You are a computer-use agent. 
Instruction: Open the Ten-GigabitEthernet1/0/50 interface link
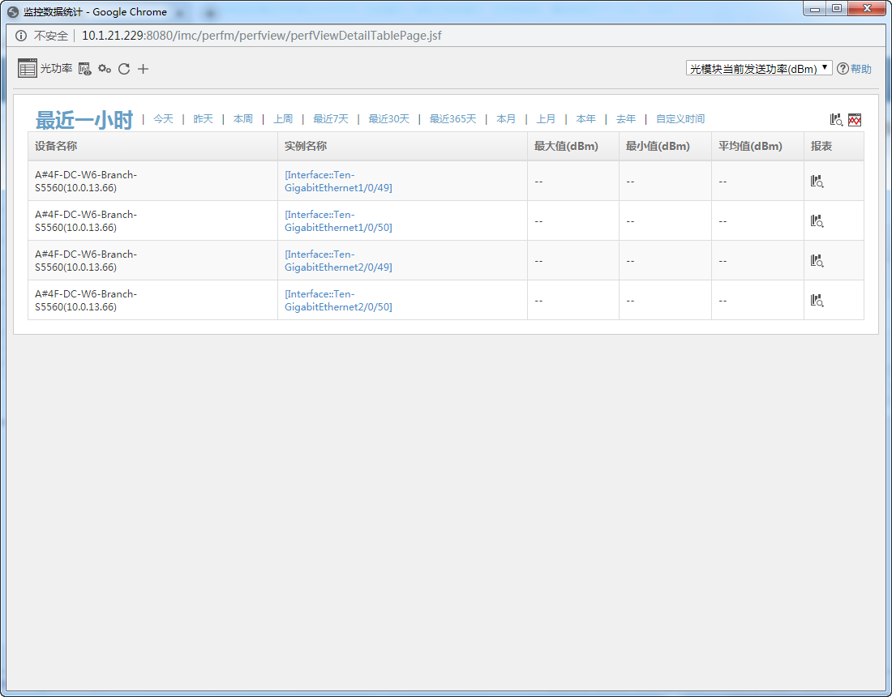tap(338, 221)
